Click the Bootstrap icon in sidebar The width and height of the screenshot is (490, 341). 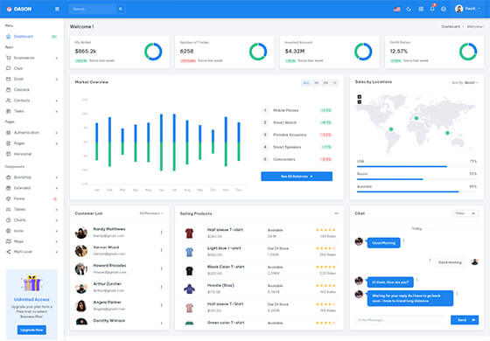tap(9, 177)
